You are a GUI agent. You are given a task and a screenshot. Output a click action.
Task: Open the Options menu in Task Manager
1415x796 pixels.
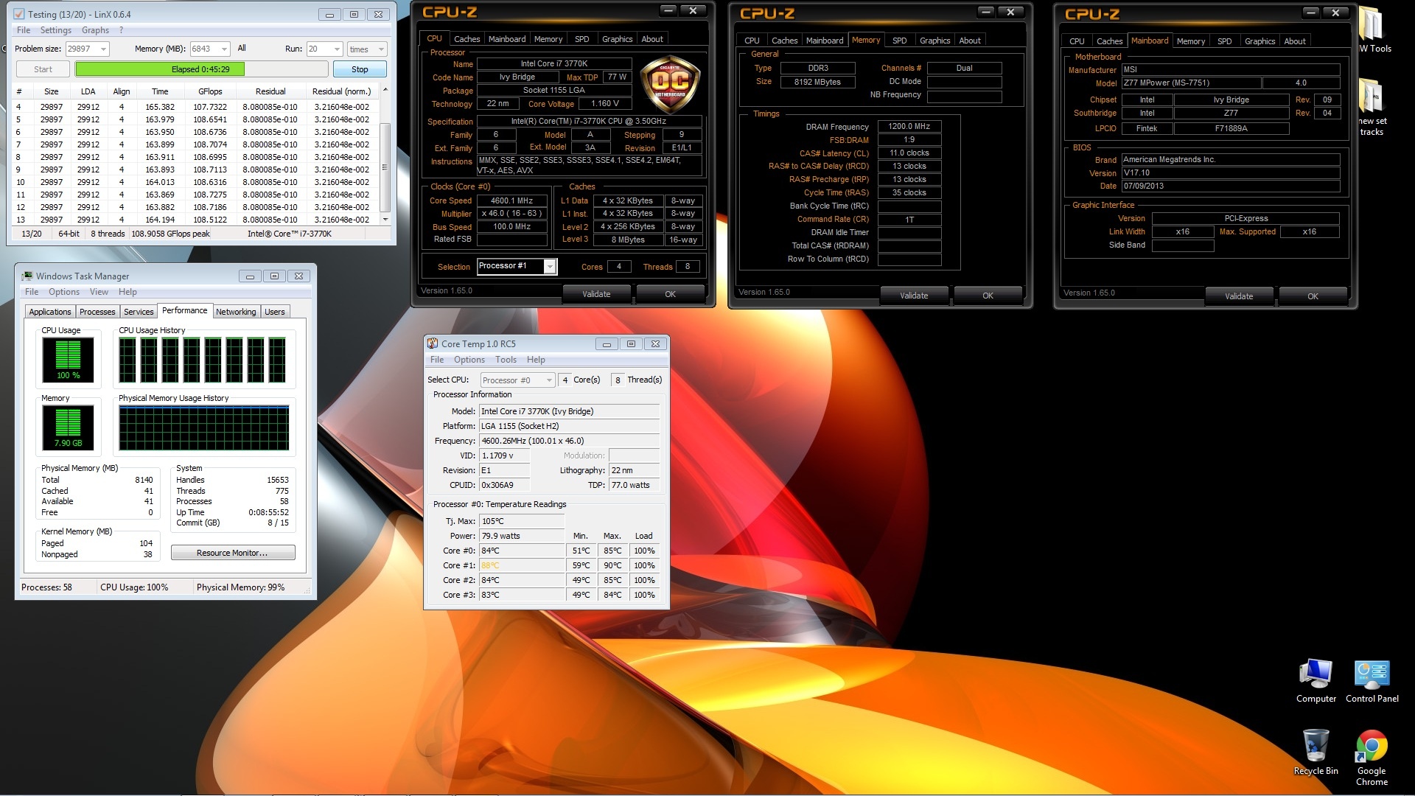pyautogui.click(x=64, y=292)
